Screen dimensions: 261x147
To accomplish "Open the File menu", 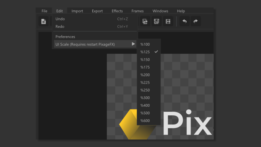I will point(44,11).
